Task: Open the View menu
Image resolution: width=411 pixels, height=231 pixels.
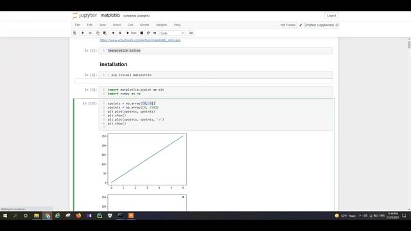Action: tap(103, 25)
